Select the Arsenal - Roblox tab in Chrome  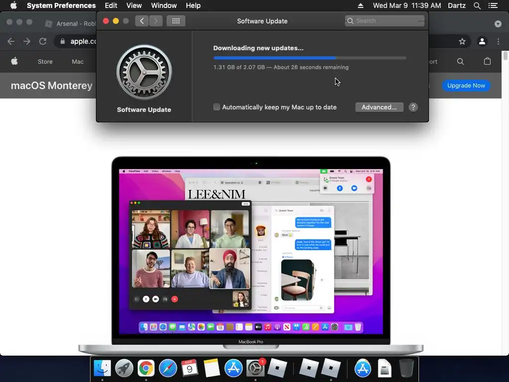tap(72, 23)
